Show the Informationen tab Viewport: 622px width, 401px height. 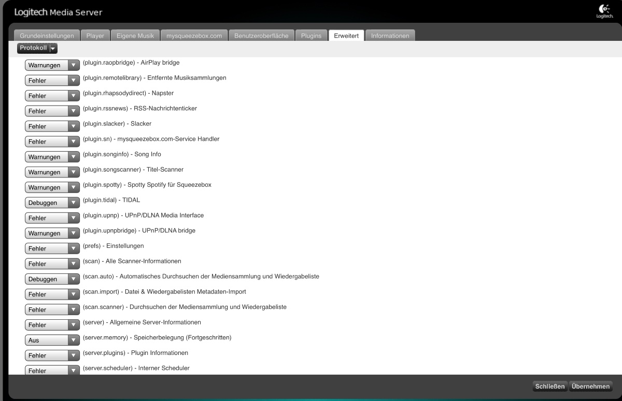pos(390,36)
